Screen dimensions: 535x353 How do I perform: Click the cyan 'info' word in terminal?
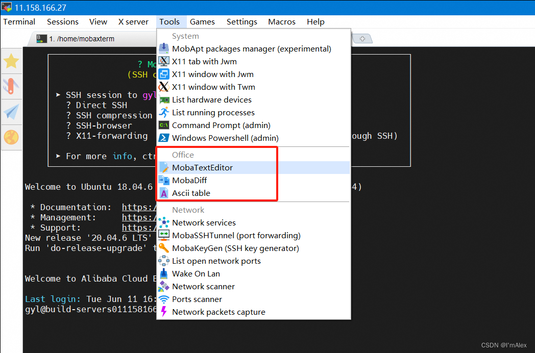pos(122,156)
